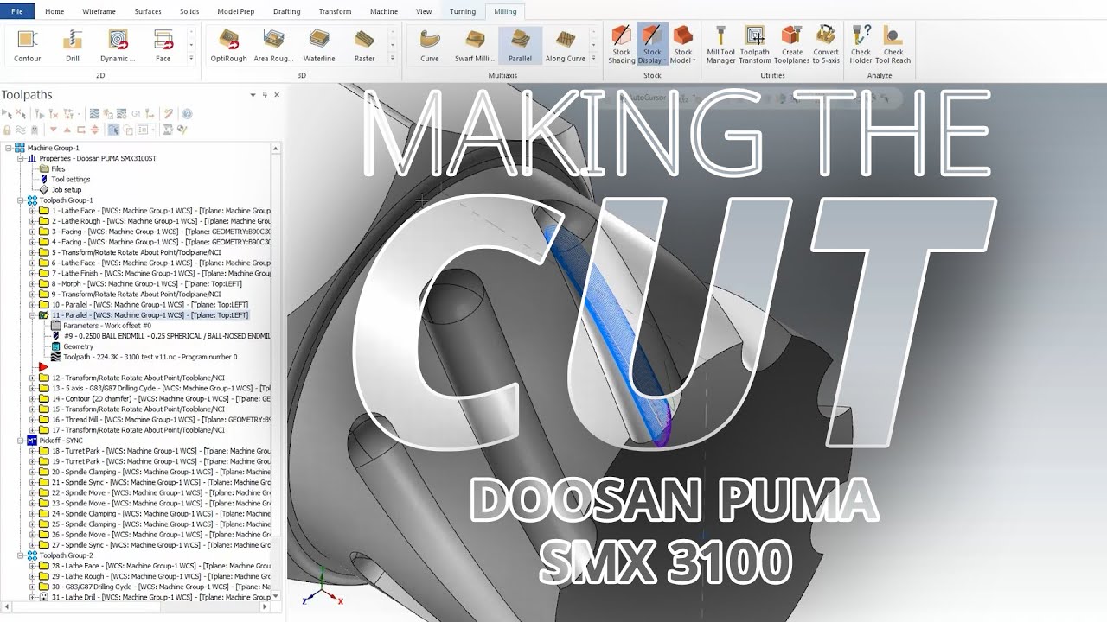The height and width of the screenshot is (622, 1107).
Task: Select the Waterline 3D toolpath
Action: tap(319, 45)
